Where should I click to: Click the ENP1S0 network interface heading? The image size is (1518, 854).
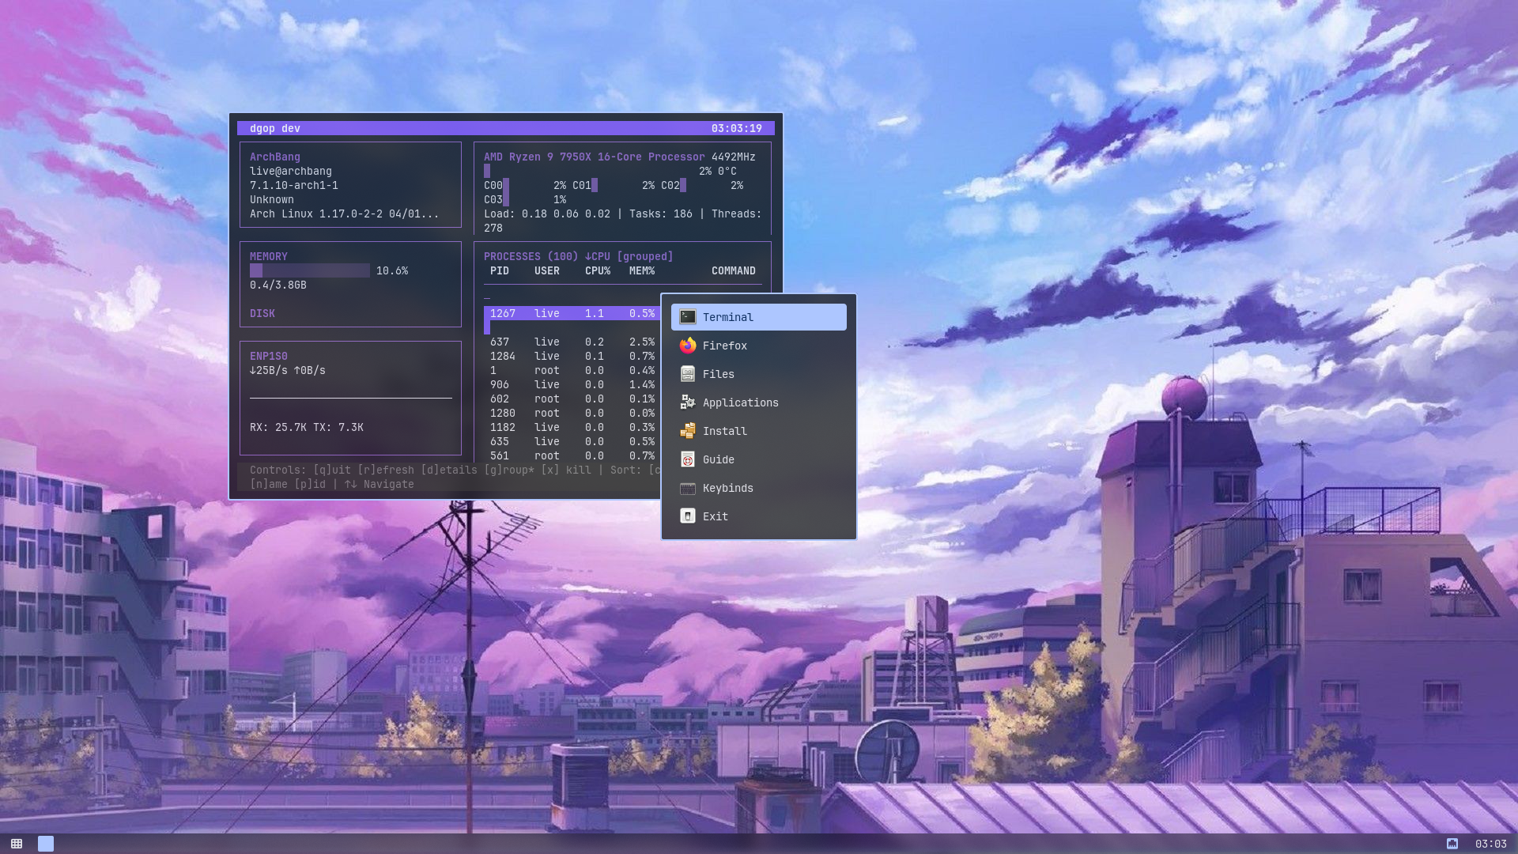tap(269, 356)
